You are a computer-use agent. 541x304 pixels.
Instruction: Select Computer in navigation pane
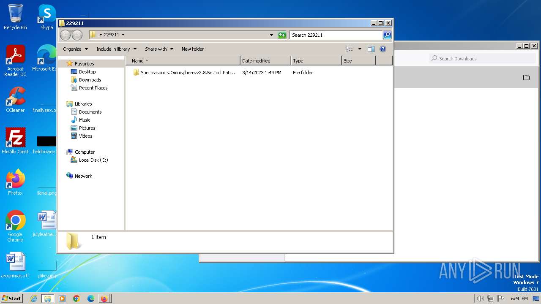pos(85,152)
